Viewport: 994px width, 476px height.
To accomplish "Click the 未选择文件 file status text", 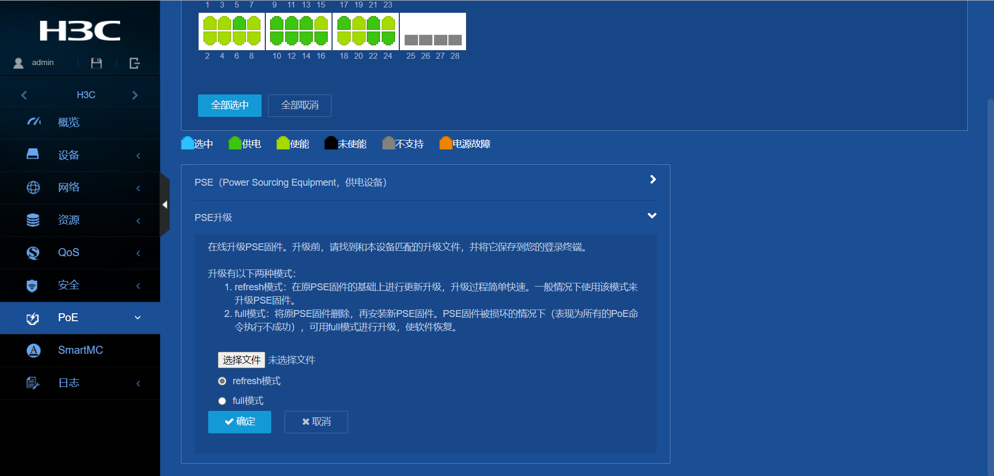I will (x=291, y=360).
